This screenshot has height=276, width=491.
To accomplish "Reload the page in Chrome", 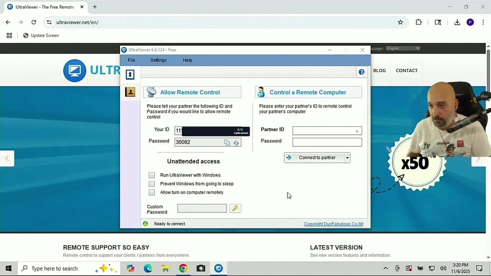I will 34,22.
